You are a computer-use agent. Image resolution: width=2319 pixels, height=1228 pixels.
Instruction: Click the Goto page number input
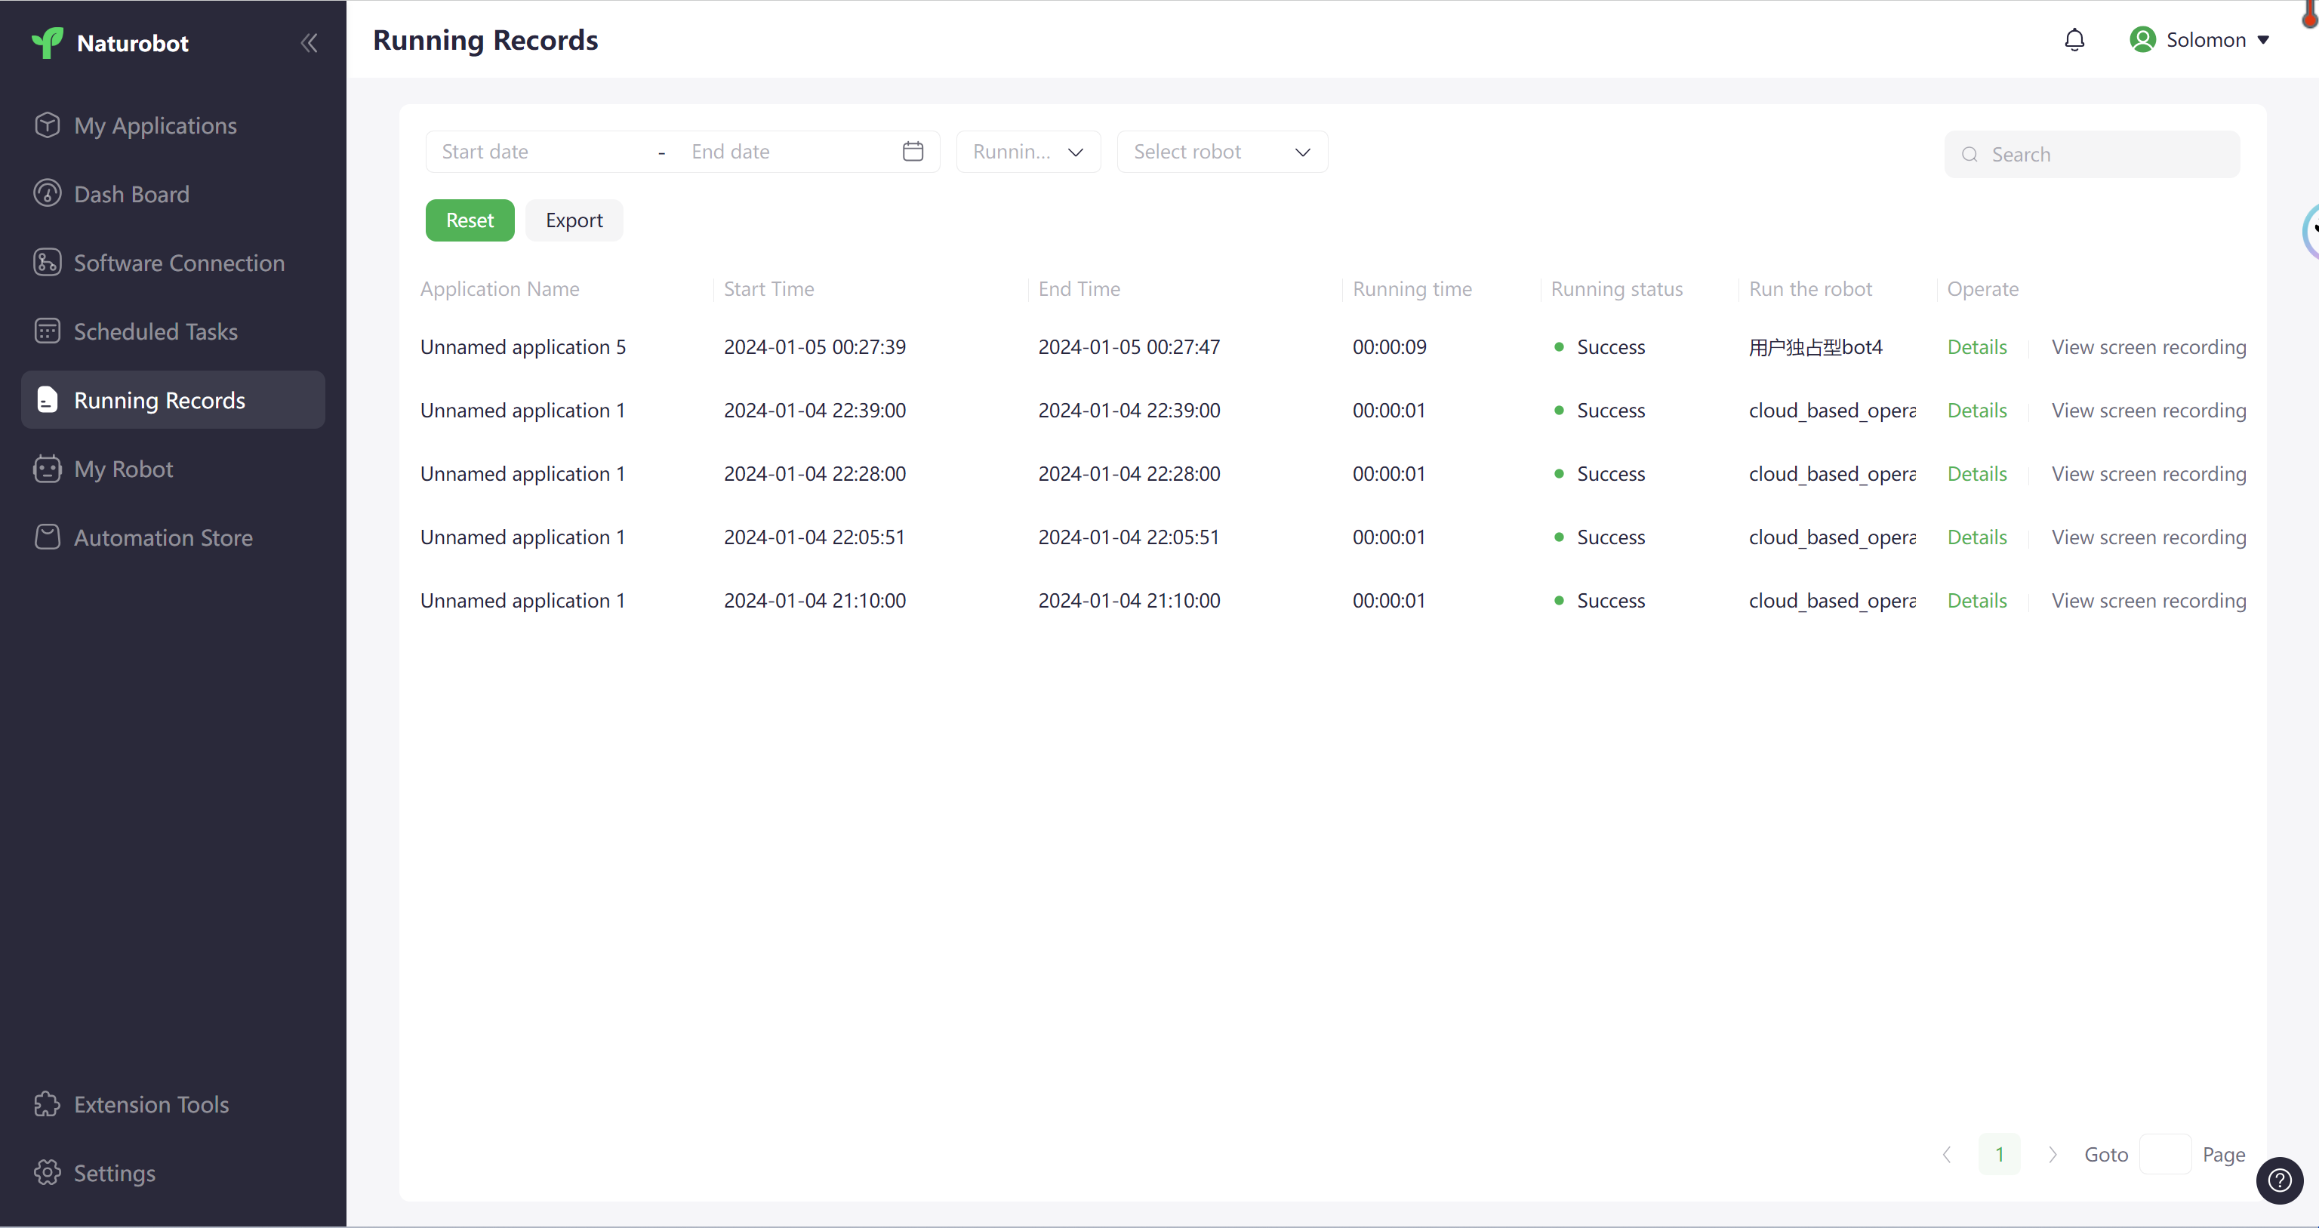[x=2164, y=1154]
